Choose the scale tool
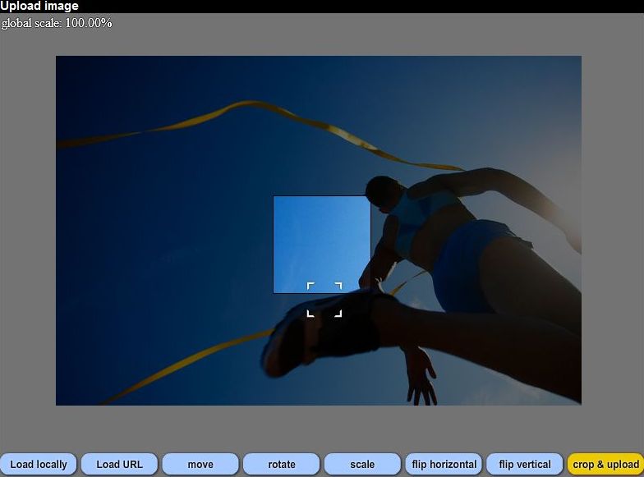This screenshot has height=477, width=644. coord(362,464)
